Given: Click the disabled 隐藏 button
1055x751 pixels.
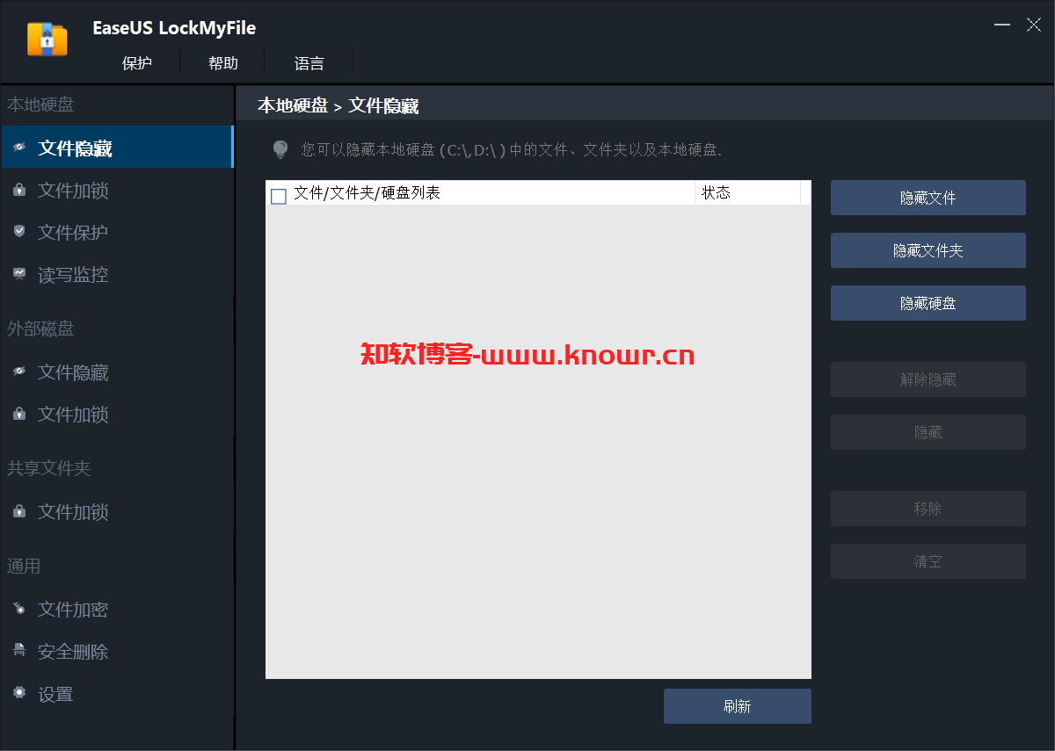Looking at the screenshot, I should pos(928,432).
